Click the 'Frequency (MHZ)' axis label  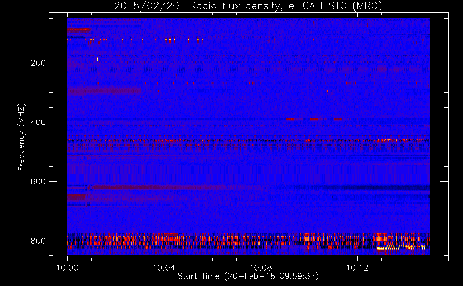[21, 137]
